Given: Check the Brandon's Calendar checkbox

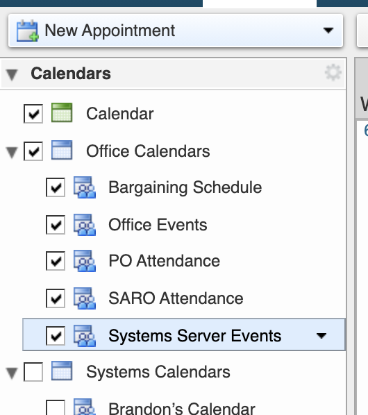Looking at the screenshot, I should point(56,407).
